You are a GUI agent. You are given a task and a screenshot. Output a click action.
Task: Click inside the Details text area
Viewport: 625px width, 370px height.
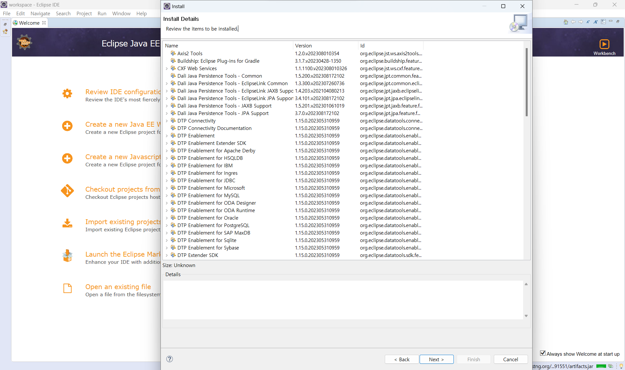tap(343, 300)
